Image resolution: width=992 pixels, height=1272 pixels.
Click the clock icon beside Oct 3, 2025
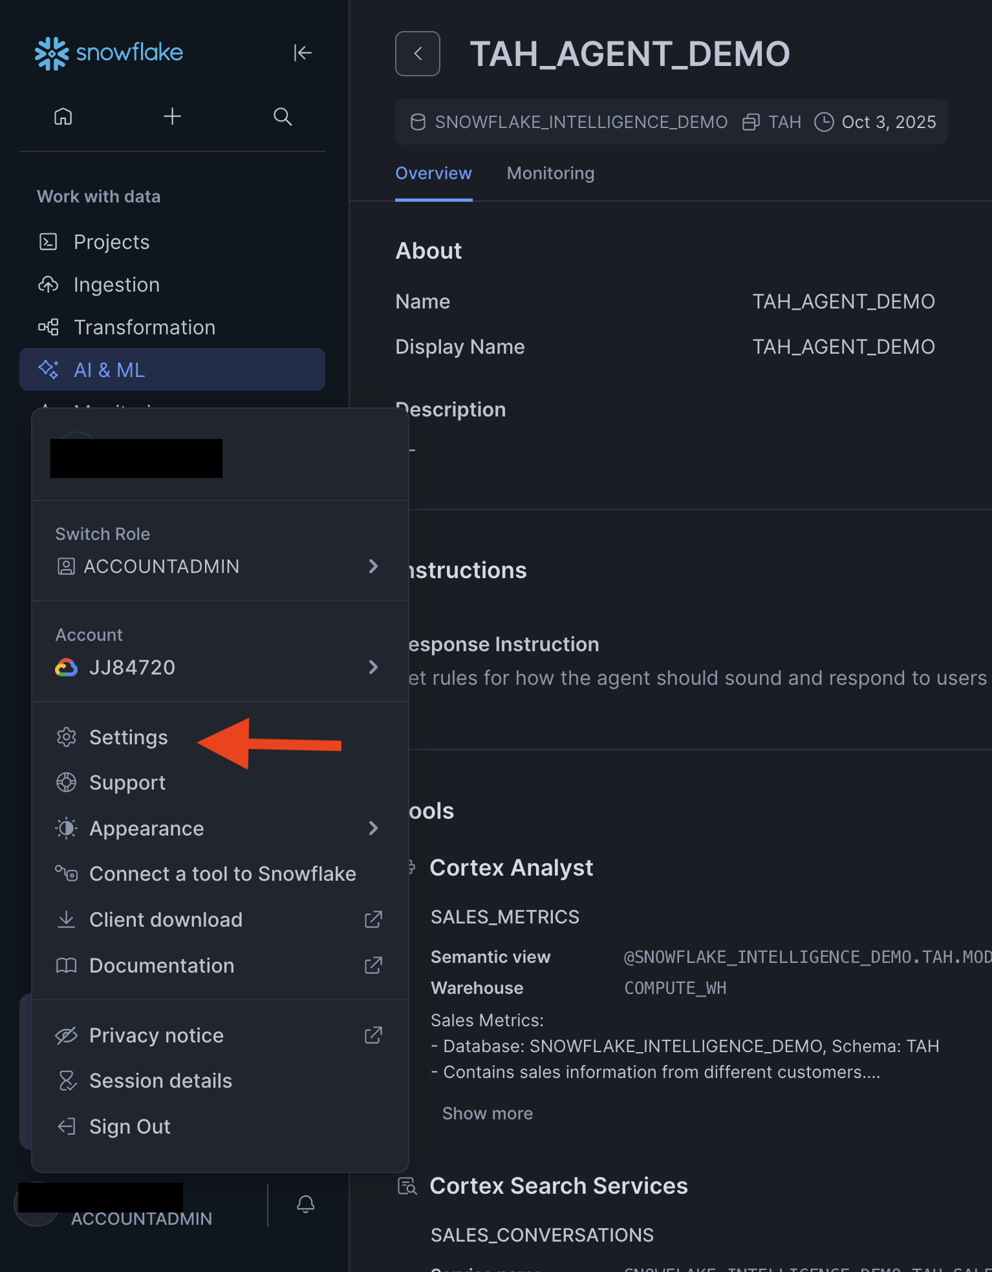point(824,122)
